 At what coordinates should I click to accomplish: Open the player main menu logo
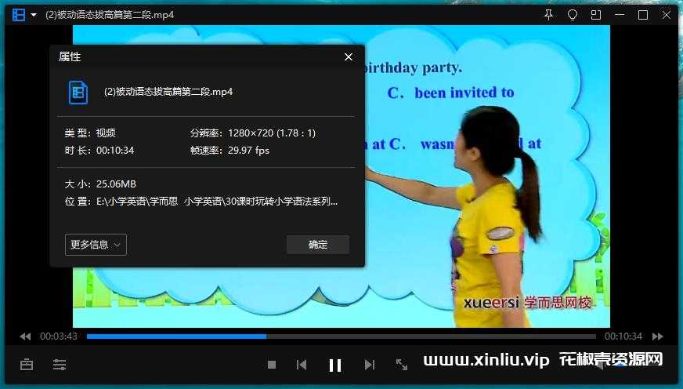[19, 15]
